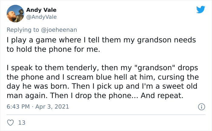Click the first line 'I play a game'
The height and width of the screenshot is (131, 212).
pos(31,40)
